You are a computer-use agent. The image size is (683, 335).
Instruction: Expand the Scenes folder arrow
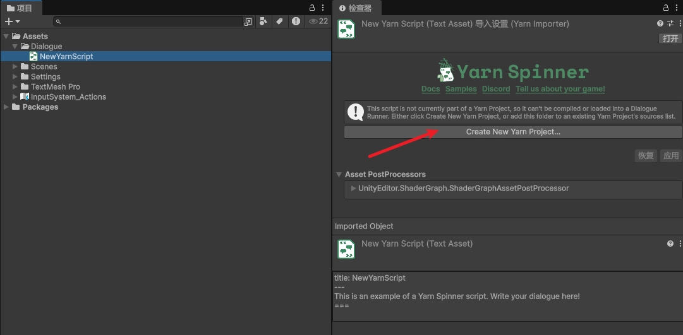pyautogui.click(x=15, y=67)
